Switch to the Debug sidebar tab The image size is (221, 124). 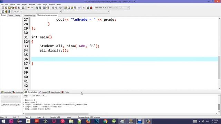pyautogui.click(x=17, y=15)
